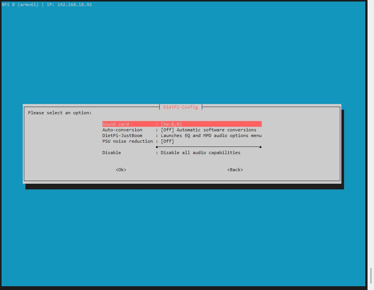Click the 'Please select an option:' prompt
This screenshot has width=374, height=290.
60,113
